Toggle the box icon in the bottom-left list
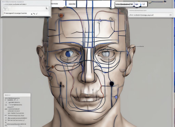Screen dimensions: 175x127 (x=6, y=105)
